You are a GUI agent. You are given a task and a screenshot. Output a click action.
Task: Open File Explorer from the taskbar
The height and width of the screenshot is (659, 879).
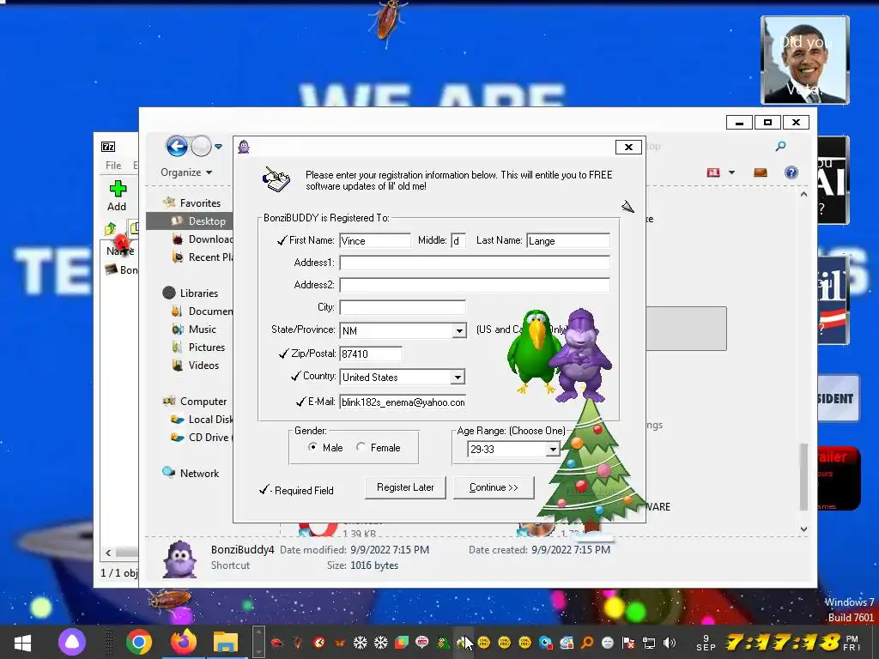(x=226, y=642)
